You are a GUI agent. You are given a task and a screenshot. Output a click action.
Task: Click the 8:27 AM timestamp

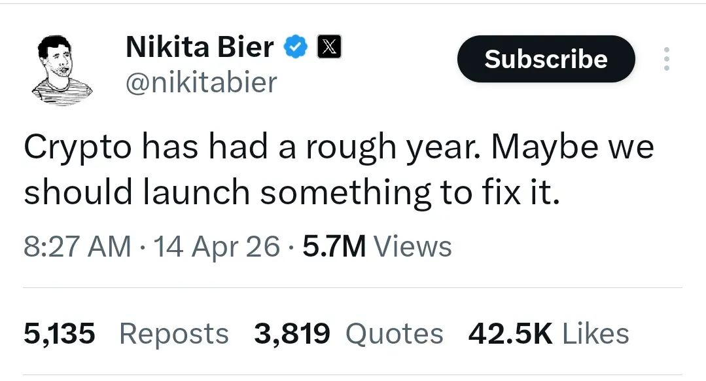[x=77, y=247]
